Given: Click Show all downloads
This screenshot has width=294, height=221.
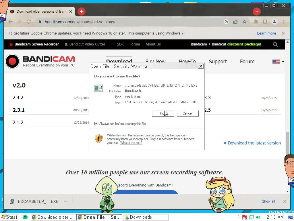Looking at the screenshot, I should pyautogui.click(x=268, y=201).
